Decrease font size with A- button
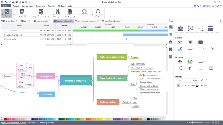The image size is (223, 125). coord(205,81)
